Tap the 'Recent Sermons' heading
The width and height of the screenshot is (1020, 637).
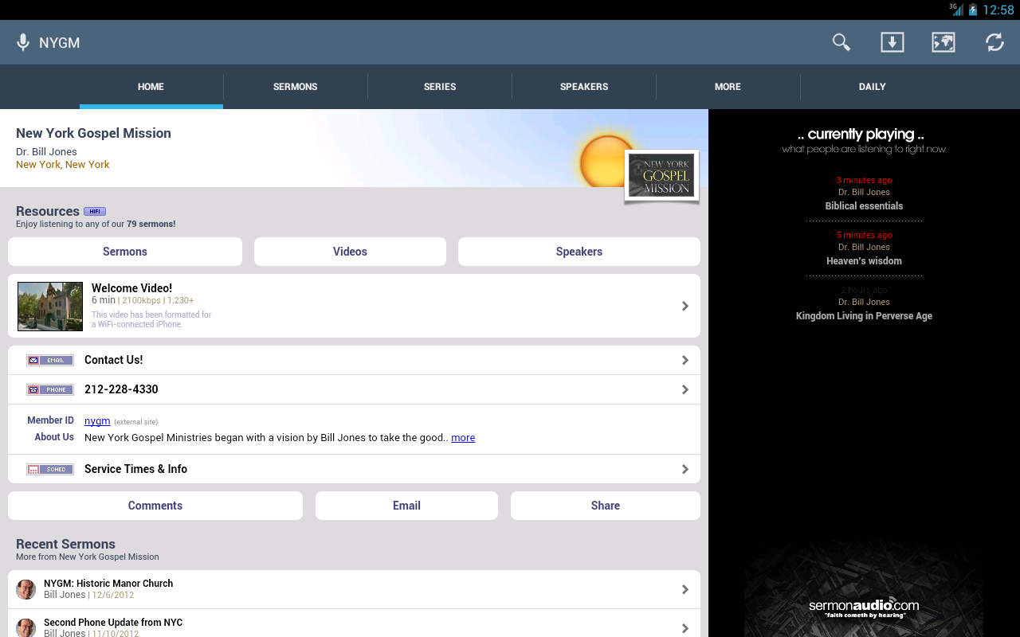click(65, 544)
